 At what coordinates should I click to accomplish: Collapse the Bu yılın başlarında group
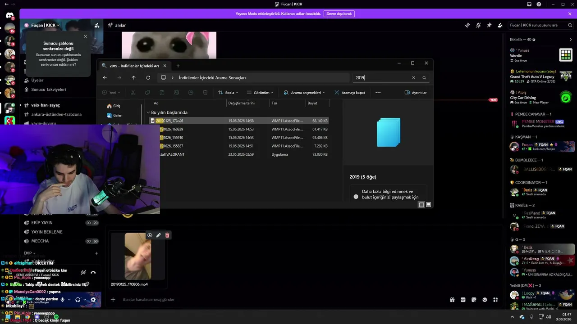[148, 112]
